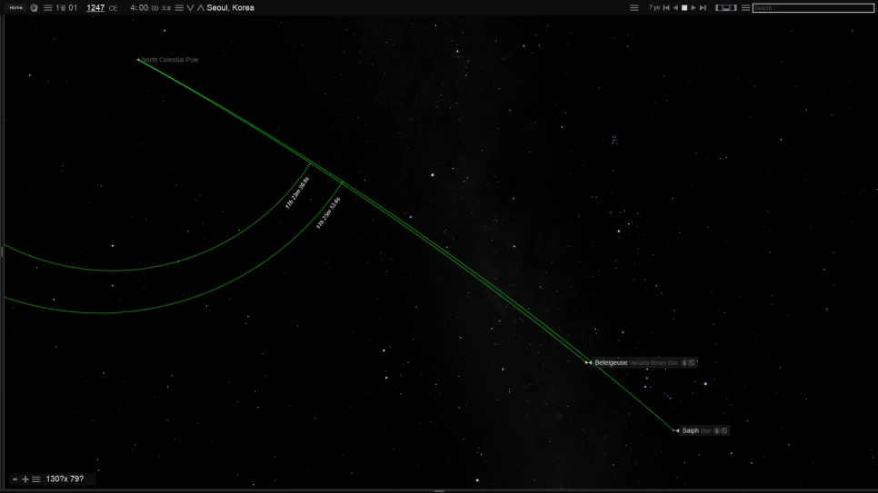The image size is (878, 493).
Task: Open the Seoul, Korea location selector
Action: tap(230, 8)
